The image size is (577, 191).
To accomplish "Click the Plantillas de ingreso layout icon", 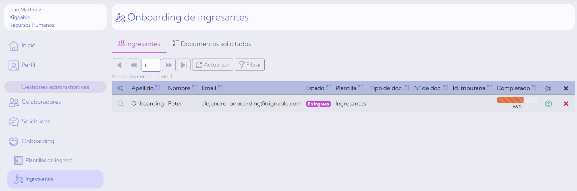I will [x=18, y=161].
